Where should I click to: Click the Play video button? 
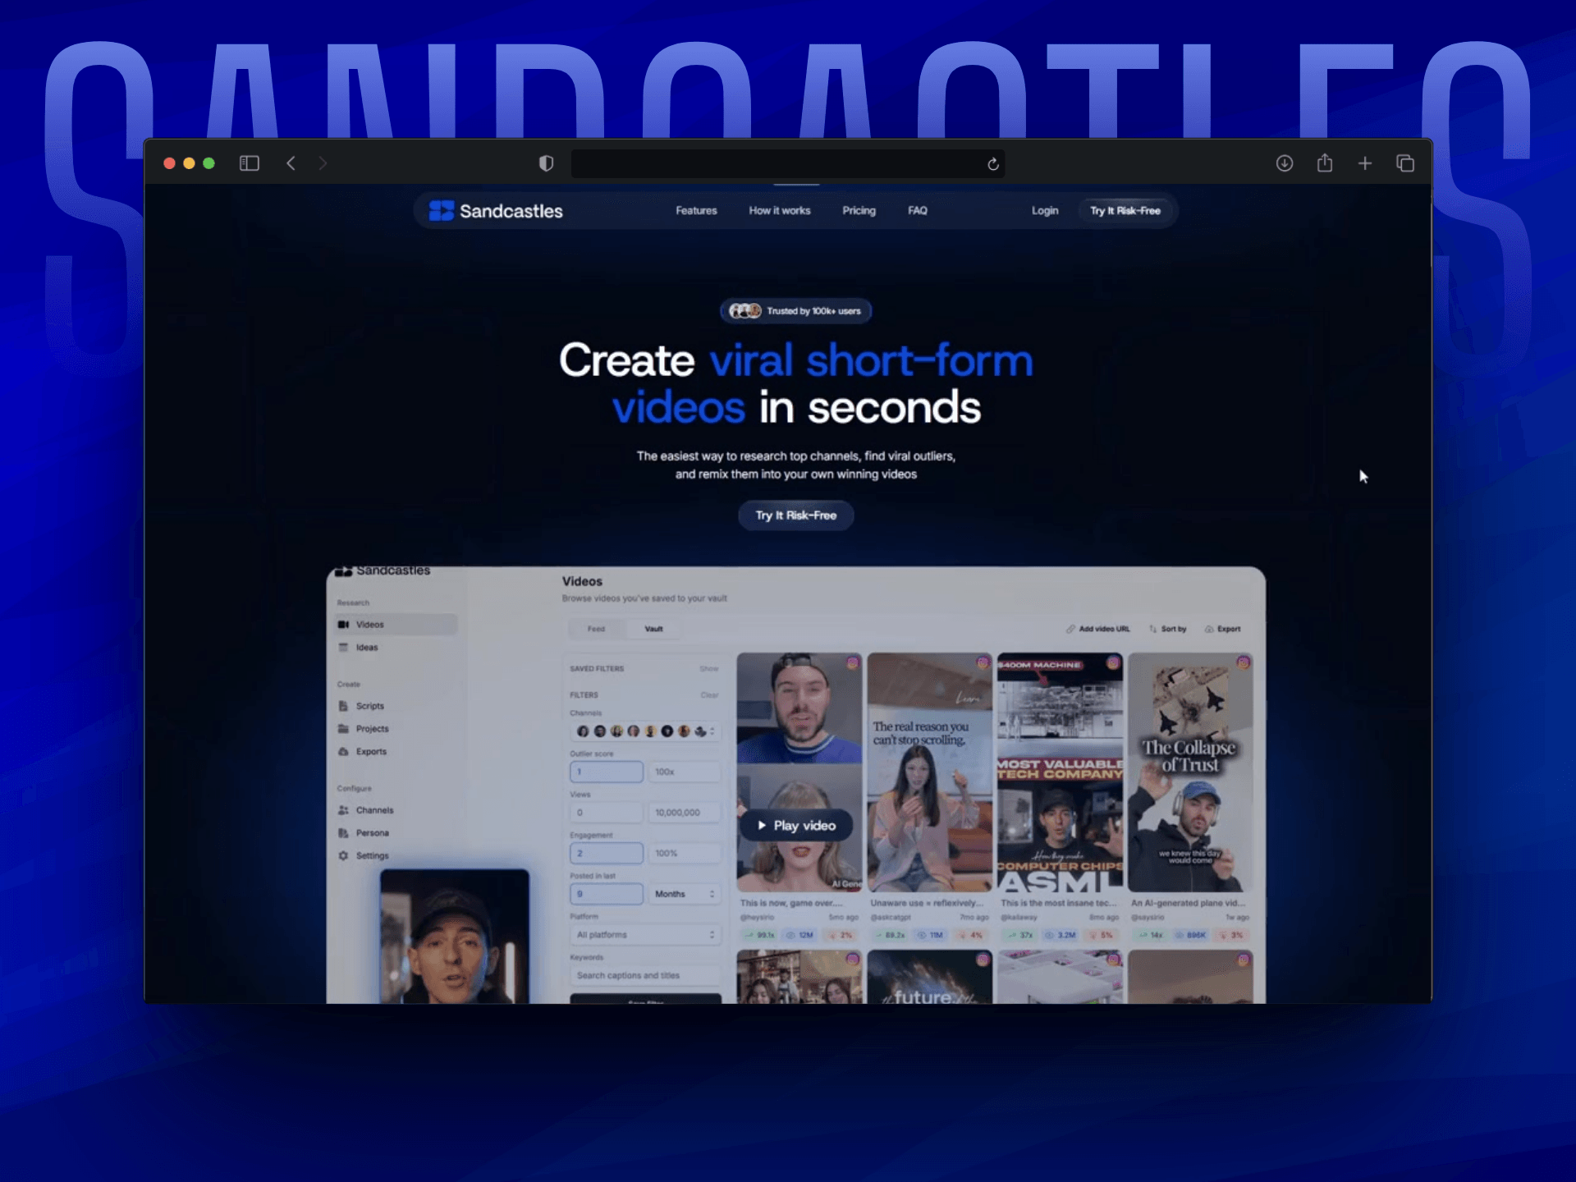coord(796,826)
